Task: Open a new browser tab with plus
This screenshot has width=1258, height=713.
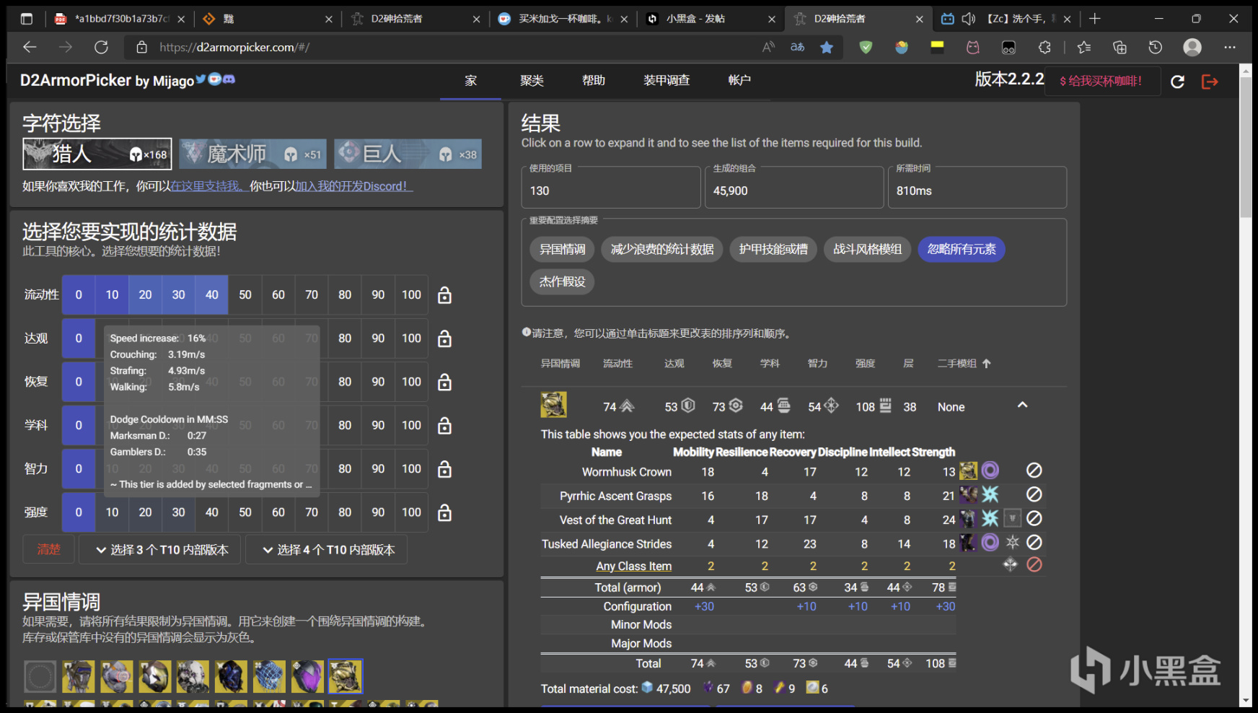Action: point(1095,19)
